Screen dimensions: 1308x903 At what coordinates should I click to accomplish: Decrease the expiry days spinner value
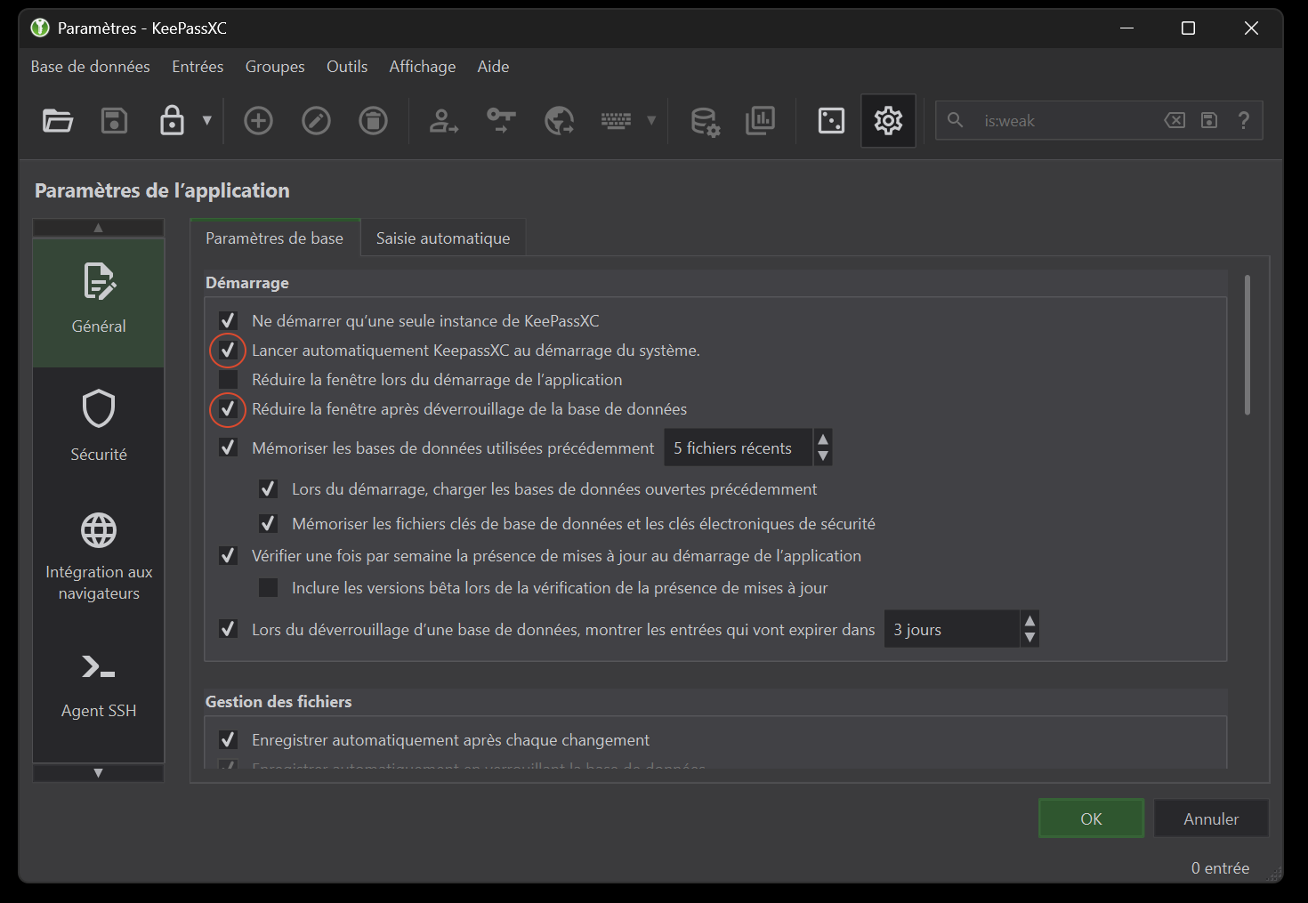click(x=1029, y=638)
